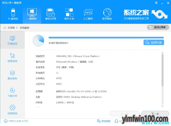Click the version info icon
This screenshot has height=126, width=171.
[6, 121]
